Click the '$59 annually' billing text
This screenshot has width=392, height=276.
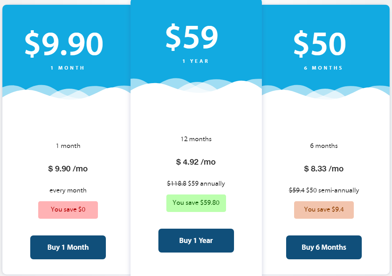point(207,184)
